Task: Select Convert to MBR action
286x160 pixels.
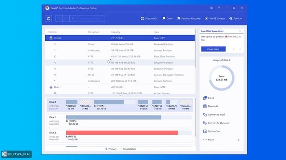Action: pos(214,115)
